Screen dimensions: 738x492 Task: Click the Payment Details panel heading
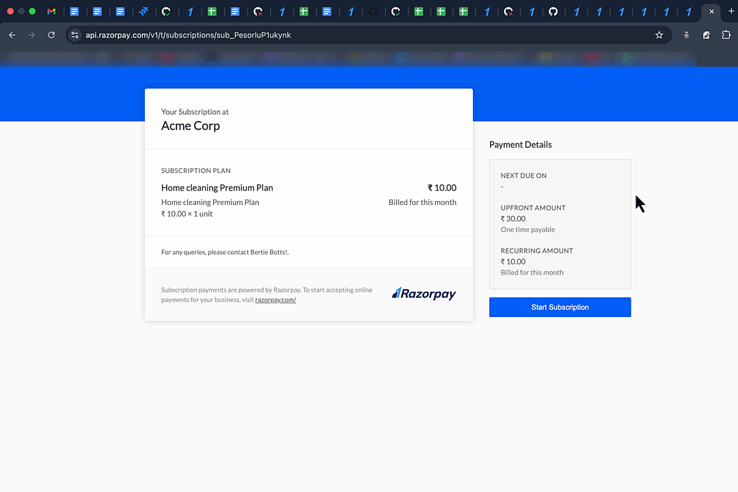tap(520, 144)
